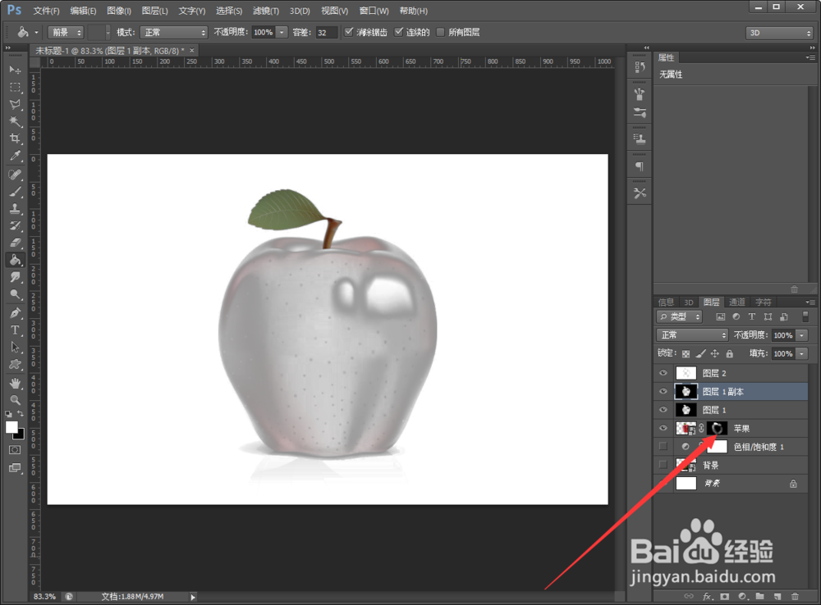The height and width of the screenshot is (605, 821).
Task: Select the Clone Stamp tool
Action: 15,209
